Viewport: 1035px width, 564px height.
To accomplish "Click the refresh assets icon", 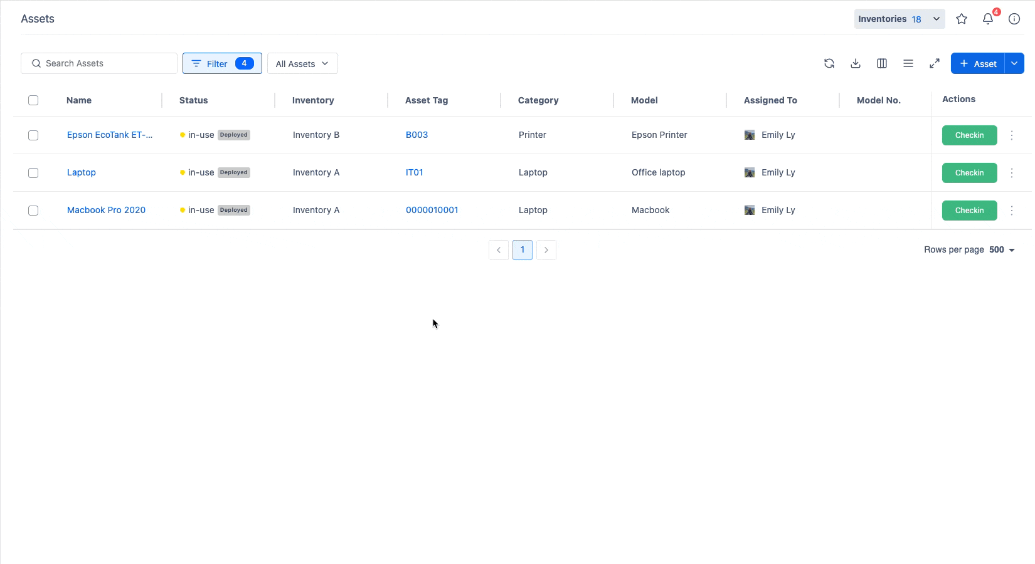I will point(829,63).
